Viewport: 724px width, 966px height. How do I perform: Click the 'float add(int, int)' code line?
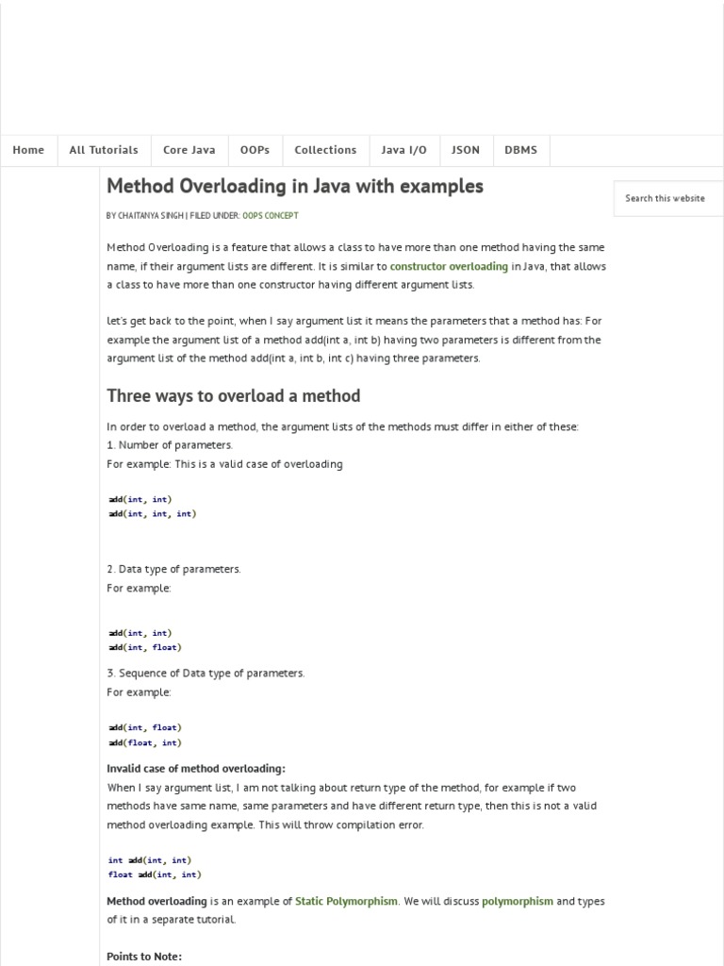point(153,874)
